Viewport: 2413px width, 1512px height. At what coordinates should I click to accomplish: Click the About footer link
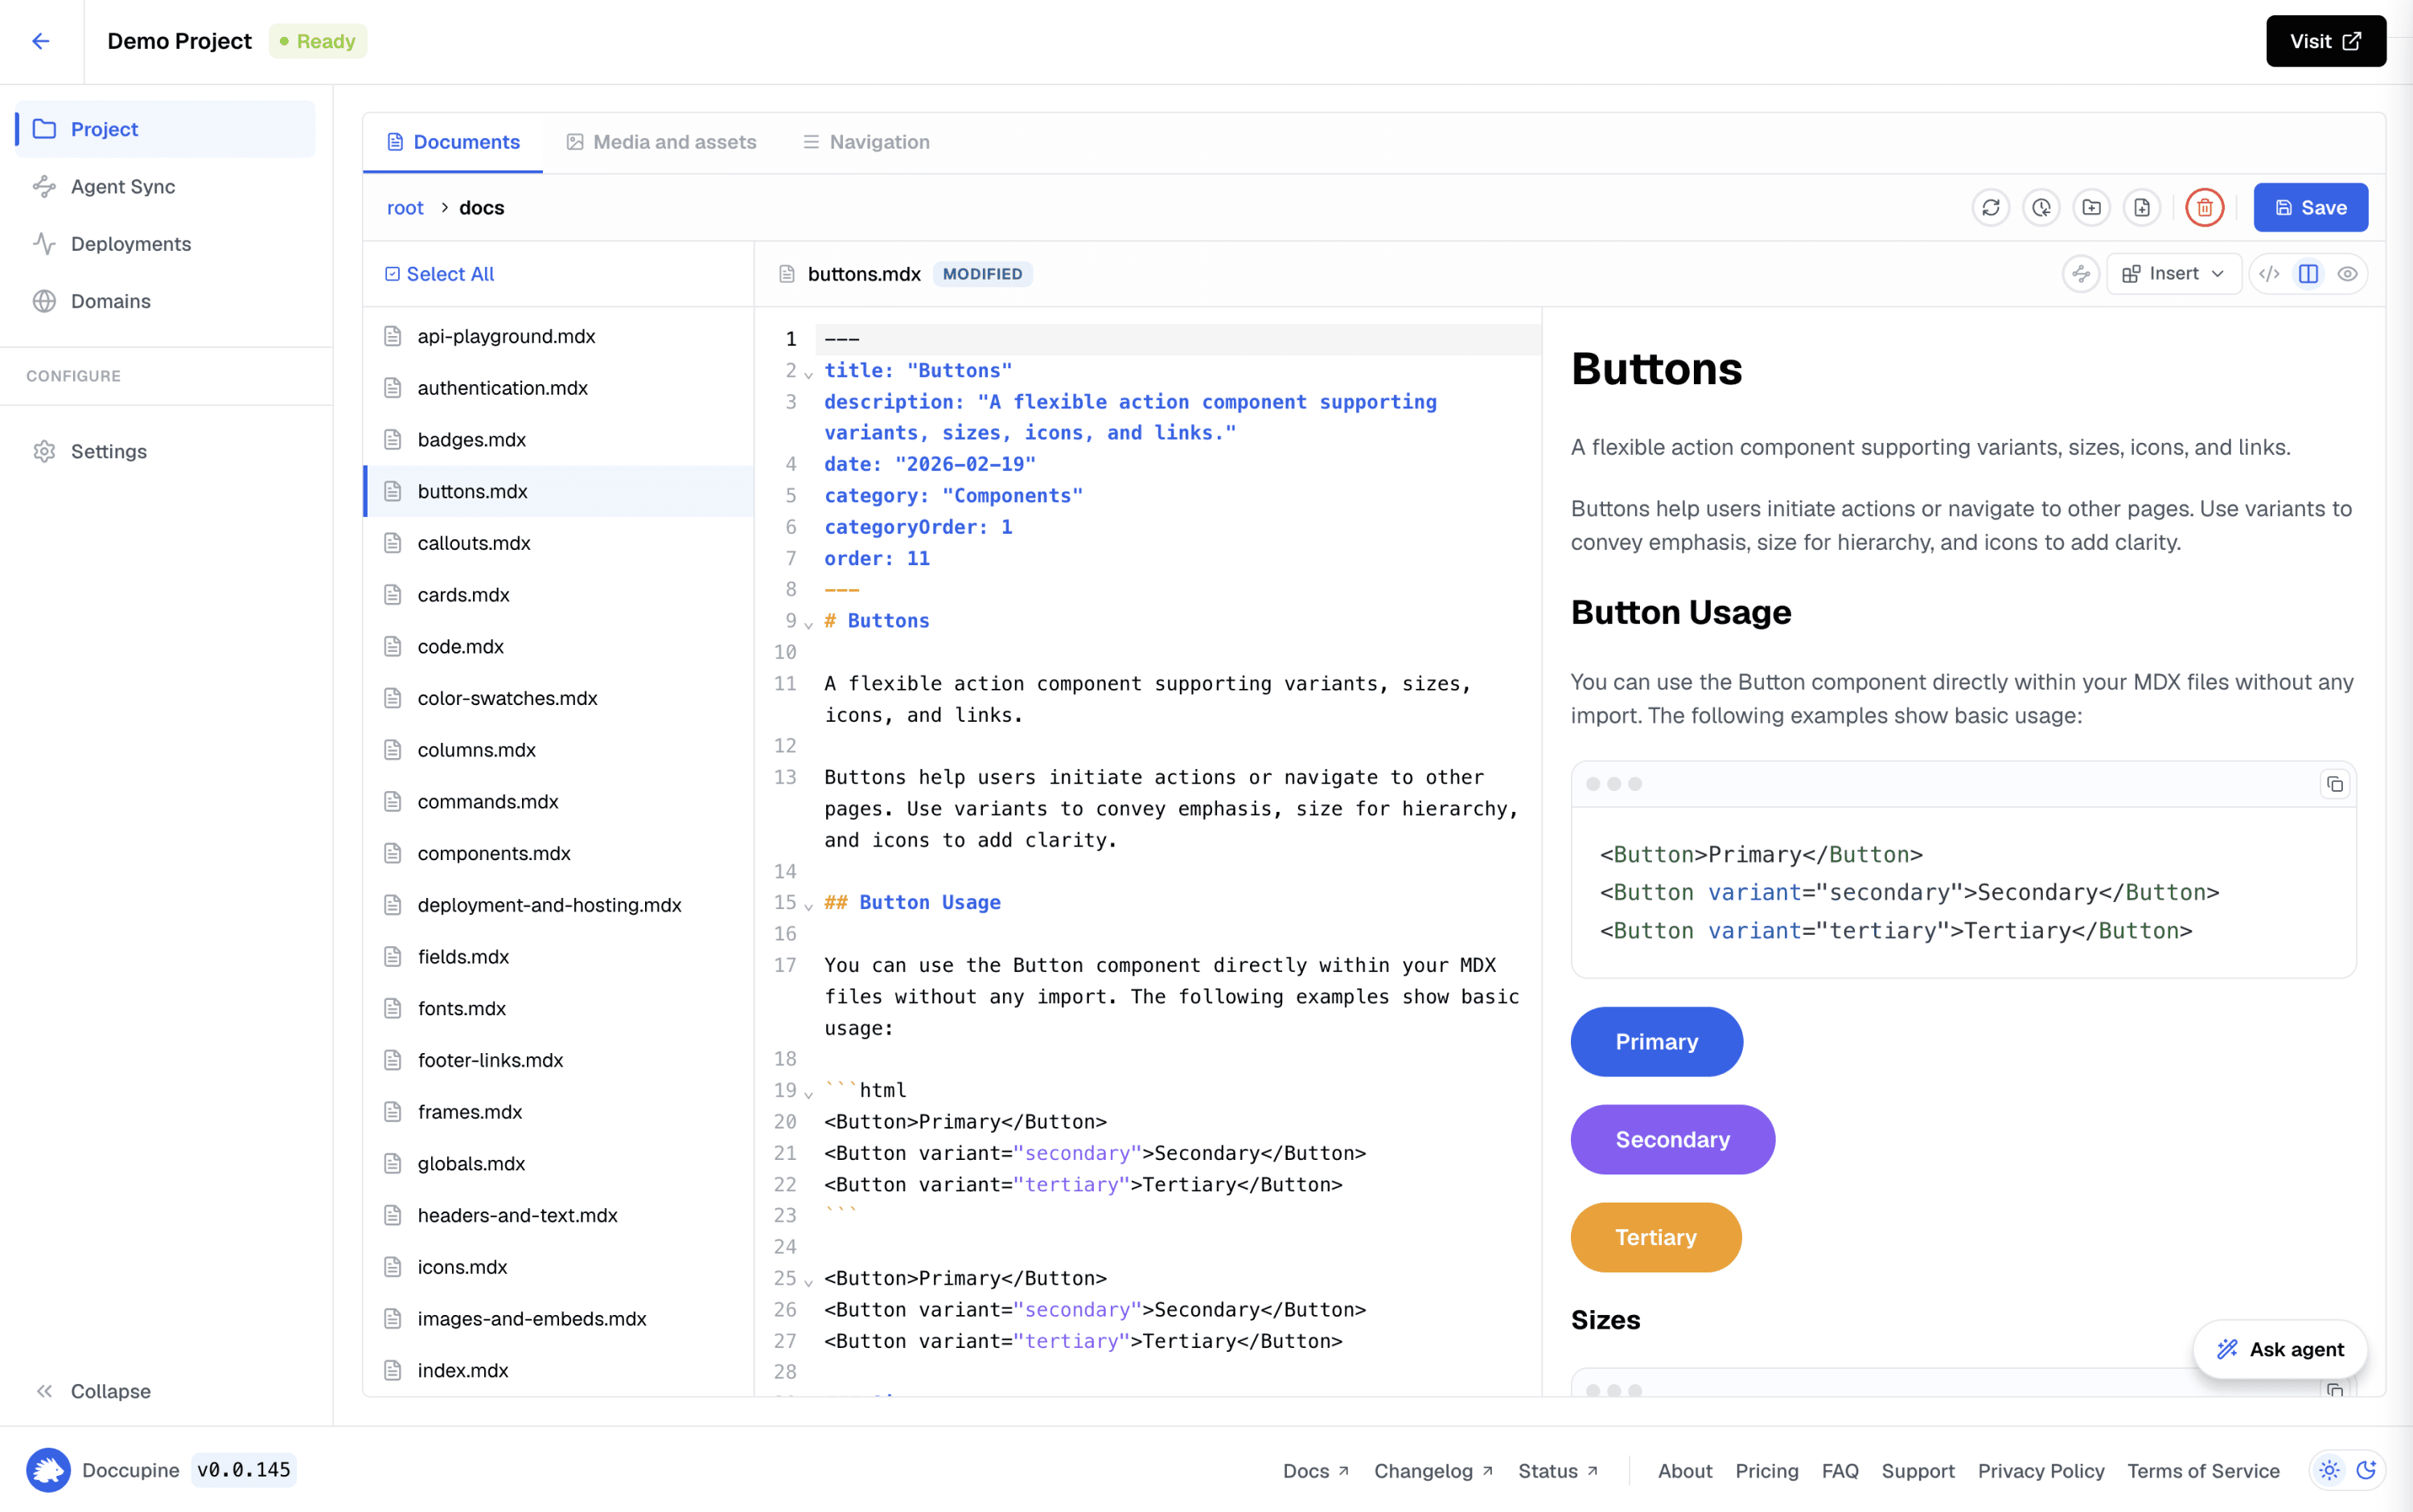(1685, 1470)
